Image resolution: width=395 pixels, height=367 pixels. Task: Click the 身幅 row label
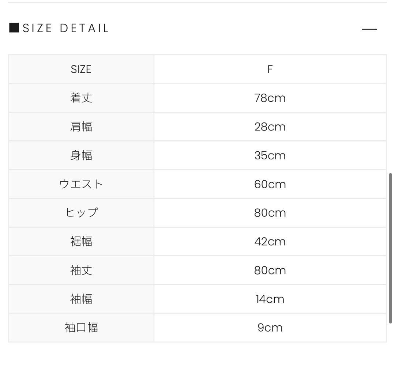[80, 155]
